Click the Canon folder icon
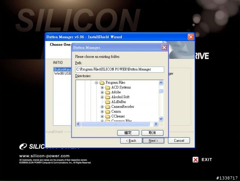The width and height of the screenshot is (240, 181). tap(108, 111)
